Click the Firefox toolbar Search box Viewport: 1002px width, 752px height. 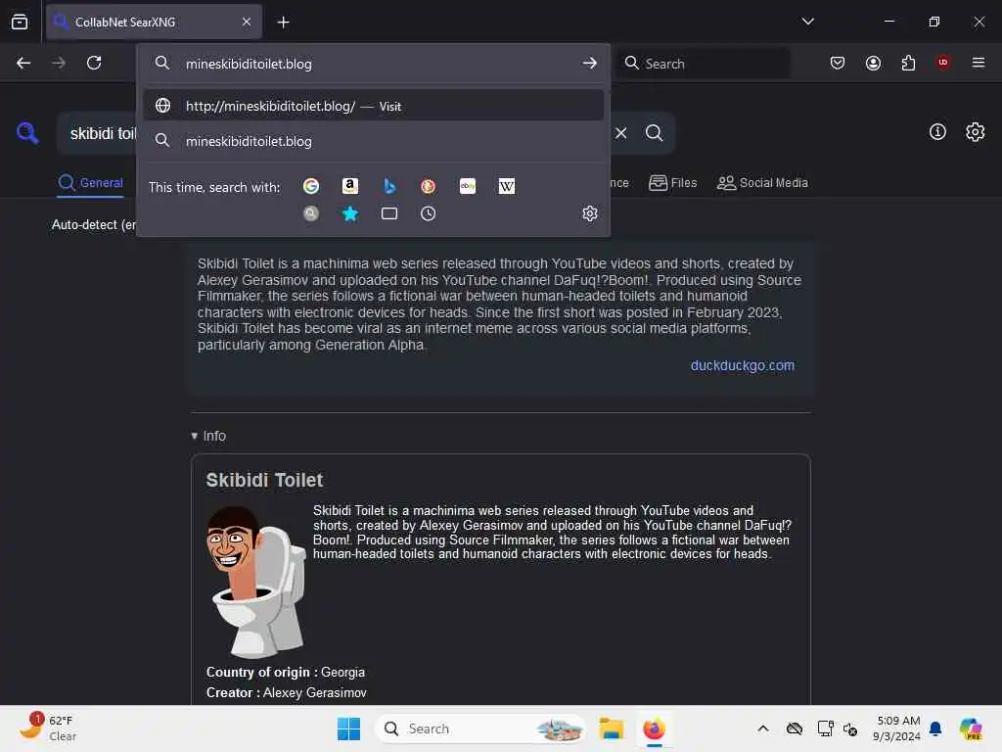click(x=703, y=63)
